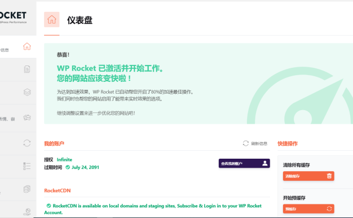Viewport: 353px width, 218px height.
Task: Open the Database icon in sidebar
Action: tap(27, 189)
